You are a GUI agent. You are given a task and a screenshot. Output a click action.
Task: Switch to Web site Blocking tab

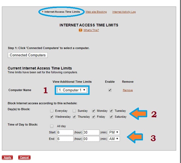[96, 12]
